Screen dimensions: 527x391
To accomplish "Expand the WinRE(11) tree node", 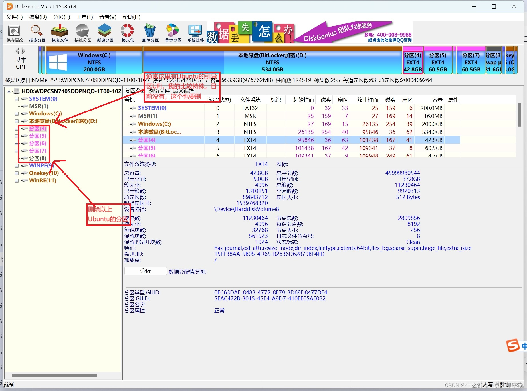I will (17, 181).
